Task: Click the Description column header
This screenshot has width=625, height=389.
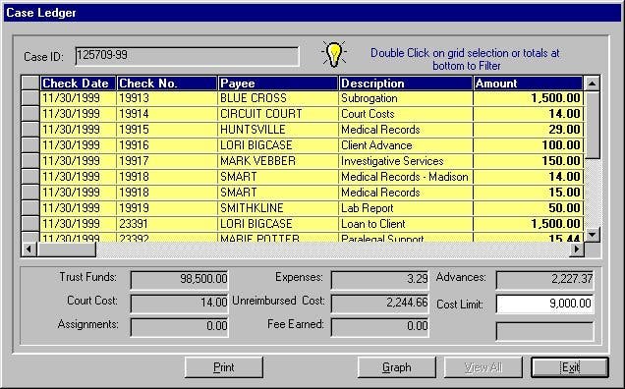Action: 406,83
